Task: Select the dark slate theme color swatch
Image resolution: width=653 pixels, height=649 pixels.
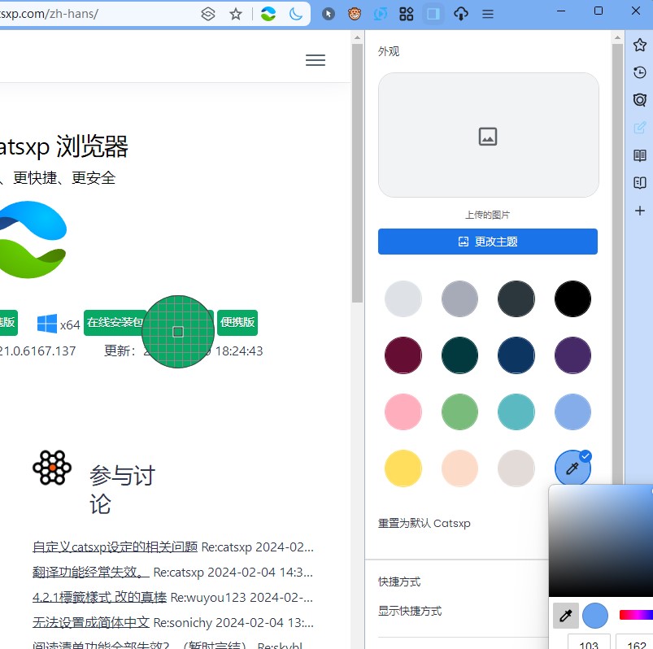Action: (x=516, y=298)
